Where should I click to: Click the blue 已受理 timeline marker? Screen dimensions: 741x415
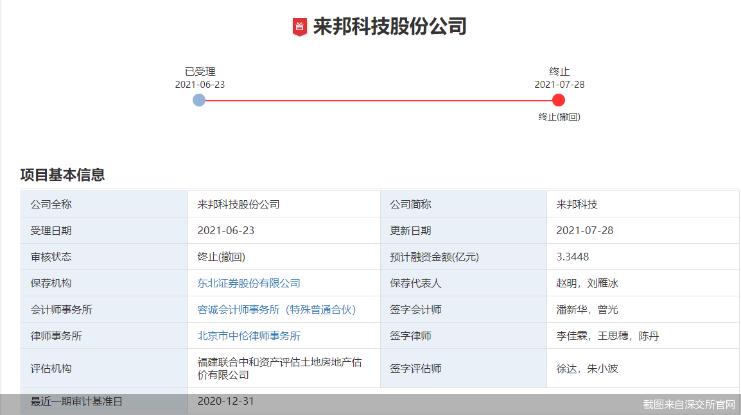pyautogui.click(x=199, y=100)
